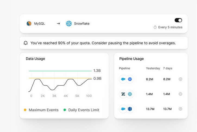Click the 5K x-axis label on chart
Image resolution: width=197 pixels, height=132 pixels.
point(77,96)
